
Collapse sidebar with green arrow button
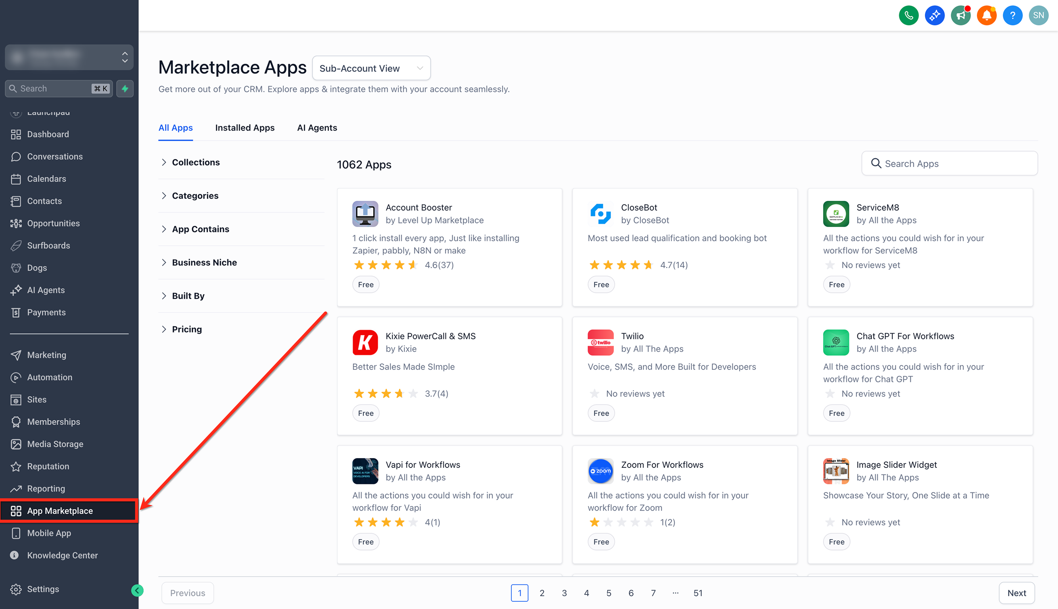[x=137, y=590]
